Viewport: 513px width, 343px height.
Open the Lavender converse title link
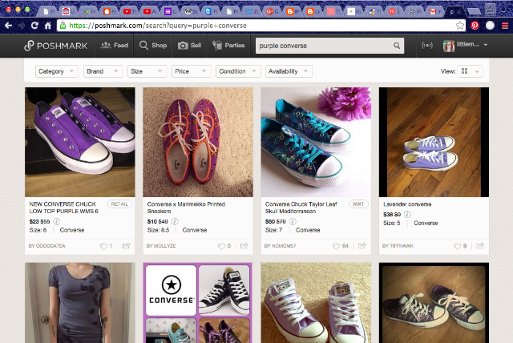click(407, 204)
